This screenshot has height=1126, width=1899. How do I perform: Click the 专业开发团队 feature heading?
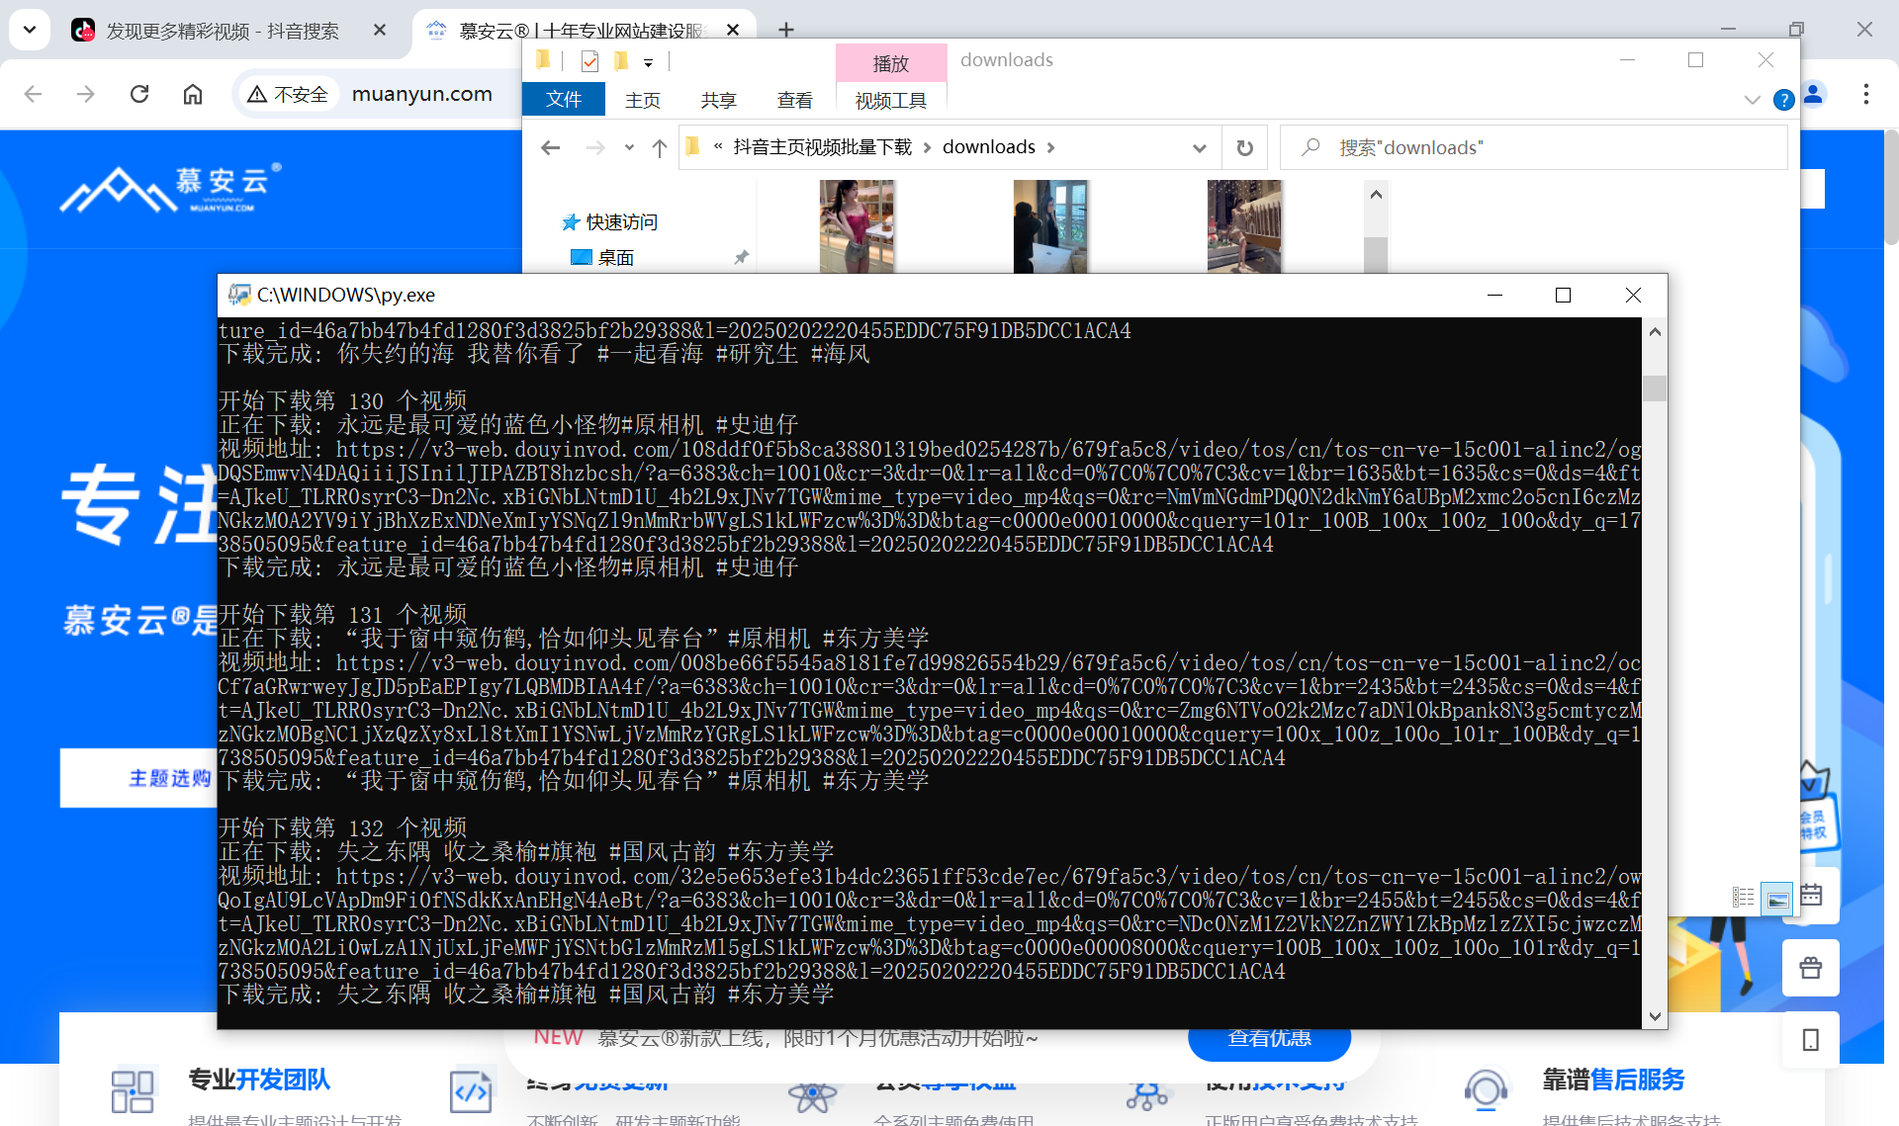(259, 1080)
